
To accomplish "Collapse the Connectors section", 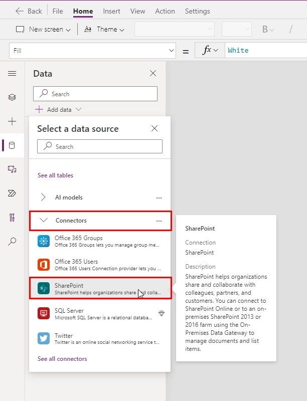I will (44, 220).
